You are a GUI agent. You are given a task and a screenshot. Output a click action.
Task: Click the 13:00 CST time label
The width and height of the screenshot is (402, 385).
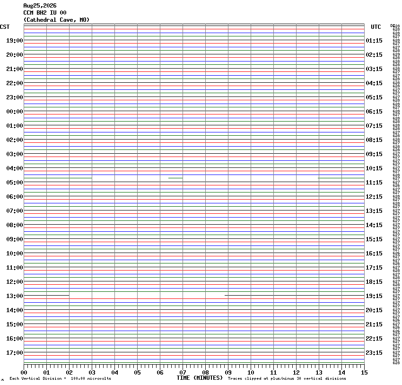[x=15, y=296]
